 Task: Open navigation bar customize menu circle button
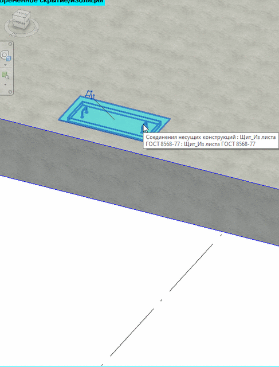click(x=10, y=92)
